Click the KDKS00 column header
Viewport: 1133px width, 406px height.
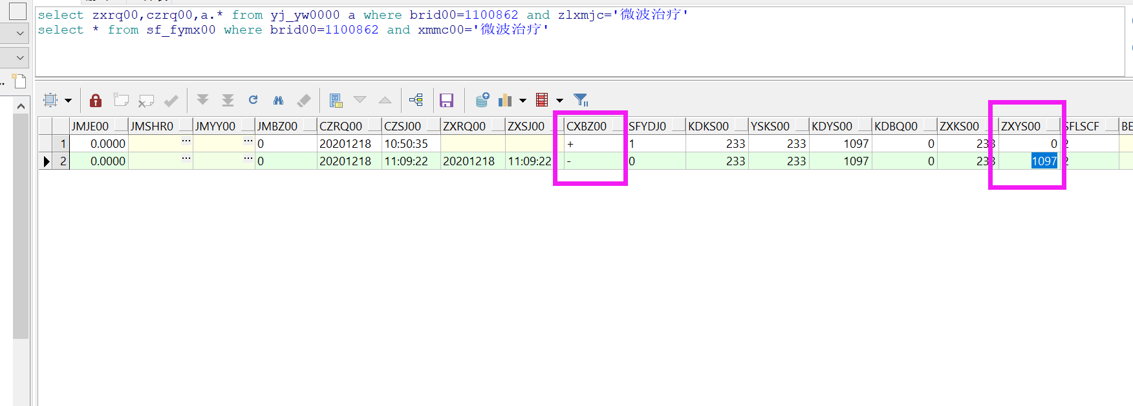(717, 126)
